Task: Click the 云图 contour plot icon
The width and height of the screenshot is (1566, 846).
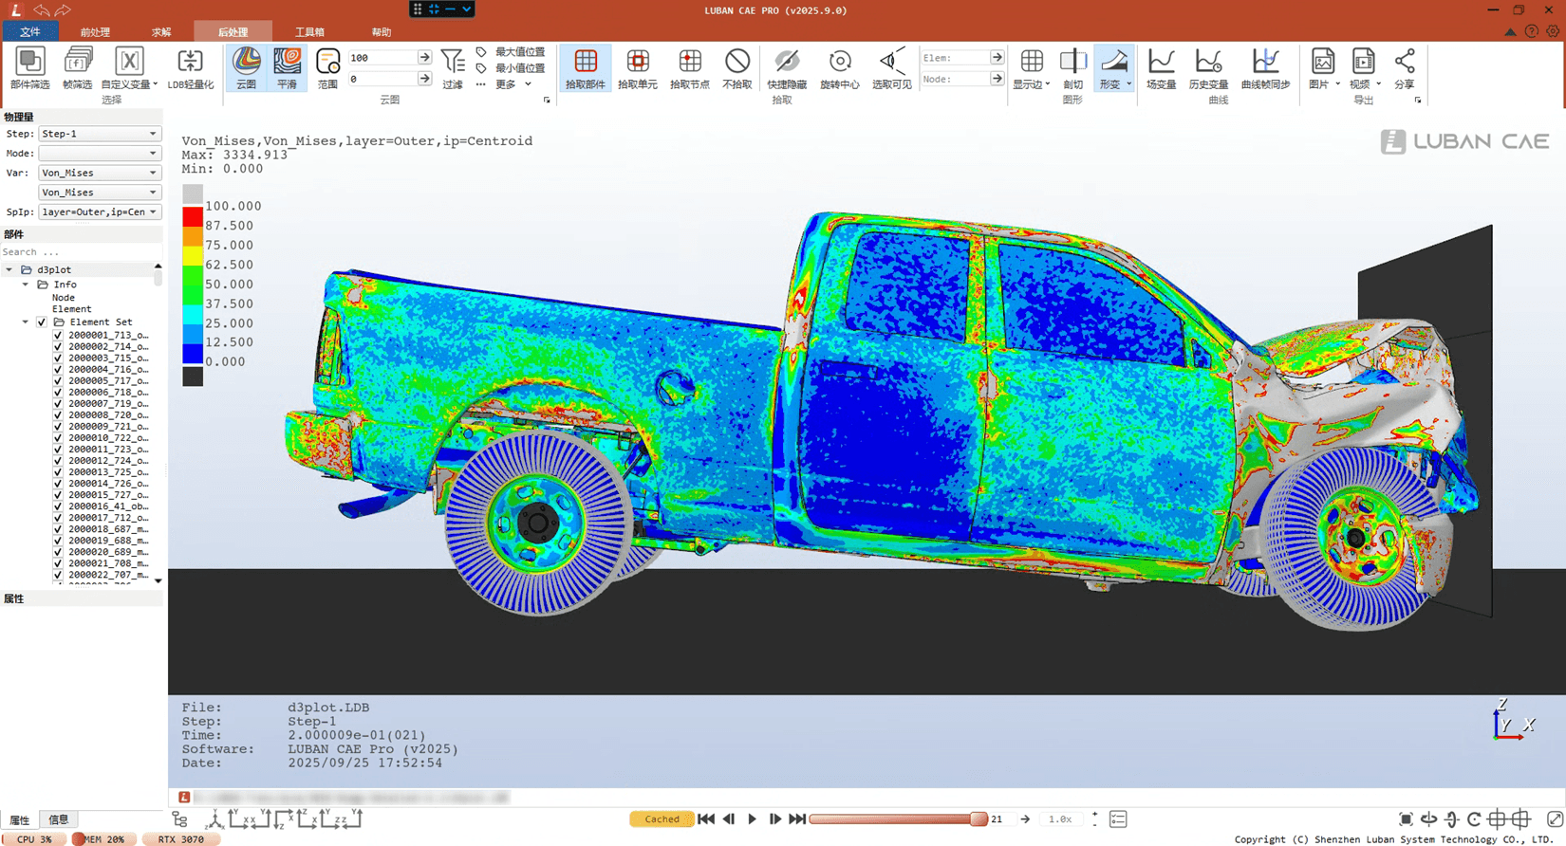Action: (x=246, y=67)
